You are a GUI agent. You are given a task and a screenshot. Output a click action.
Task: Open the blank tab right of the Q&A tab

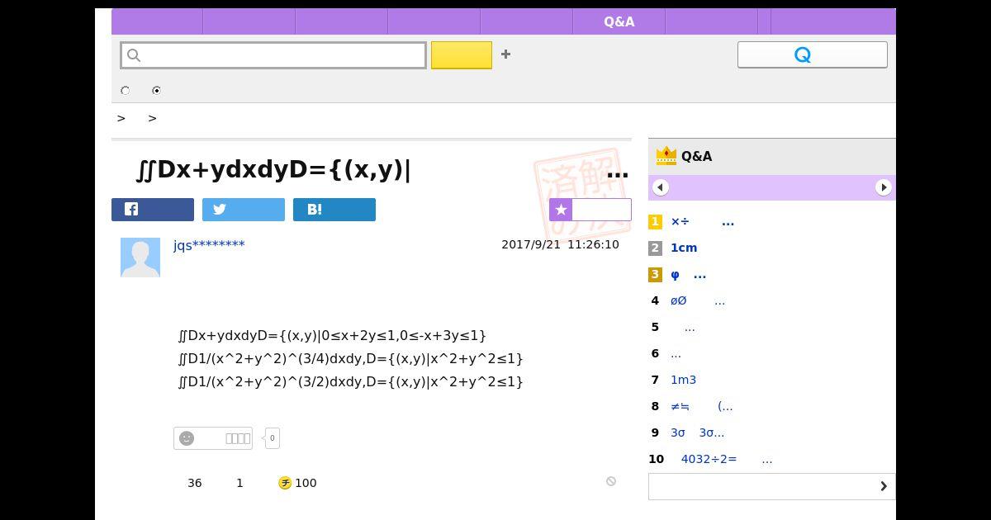pyautogui.click(x=711, y=21)
